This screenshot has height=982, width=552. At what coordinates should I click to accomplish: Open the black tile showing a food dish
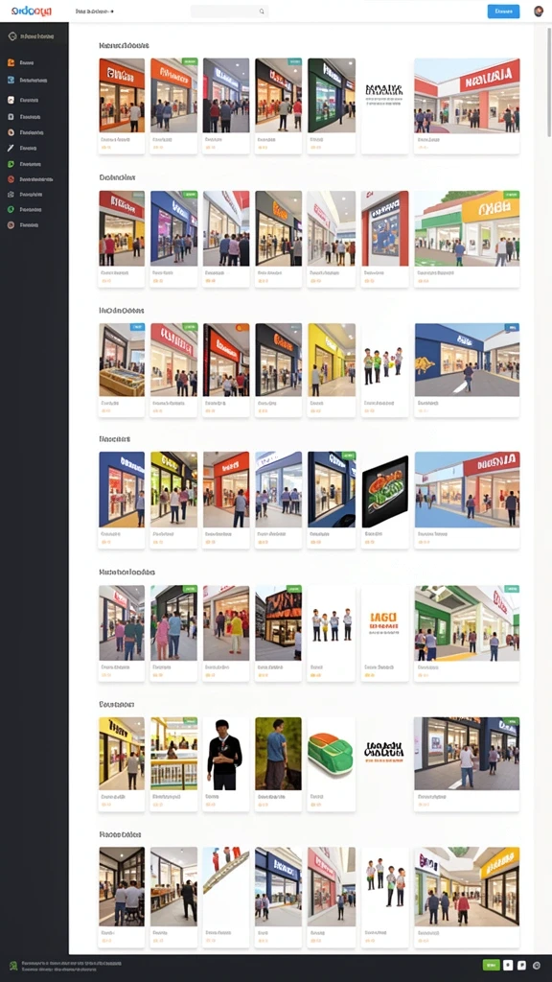[385, 492]
